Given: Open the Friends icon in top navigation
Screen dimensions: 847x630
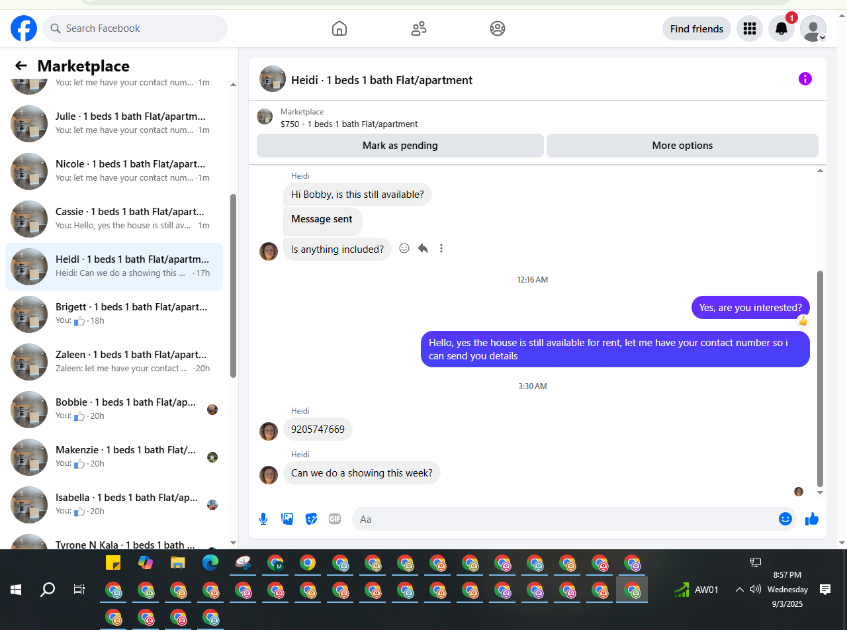Looking at the screenshot, I should coord(419,28).
